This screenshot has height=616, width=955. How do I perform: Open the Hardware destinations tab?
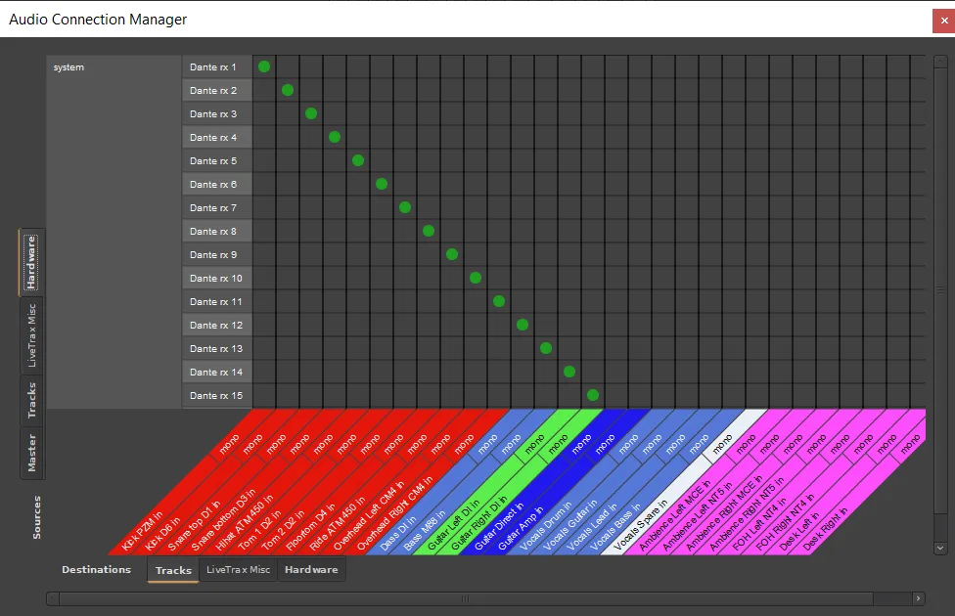click(311, 570)
